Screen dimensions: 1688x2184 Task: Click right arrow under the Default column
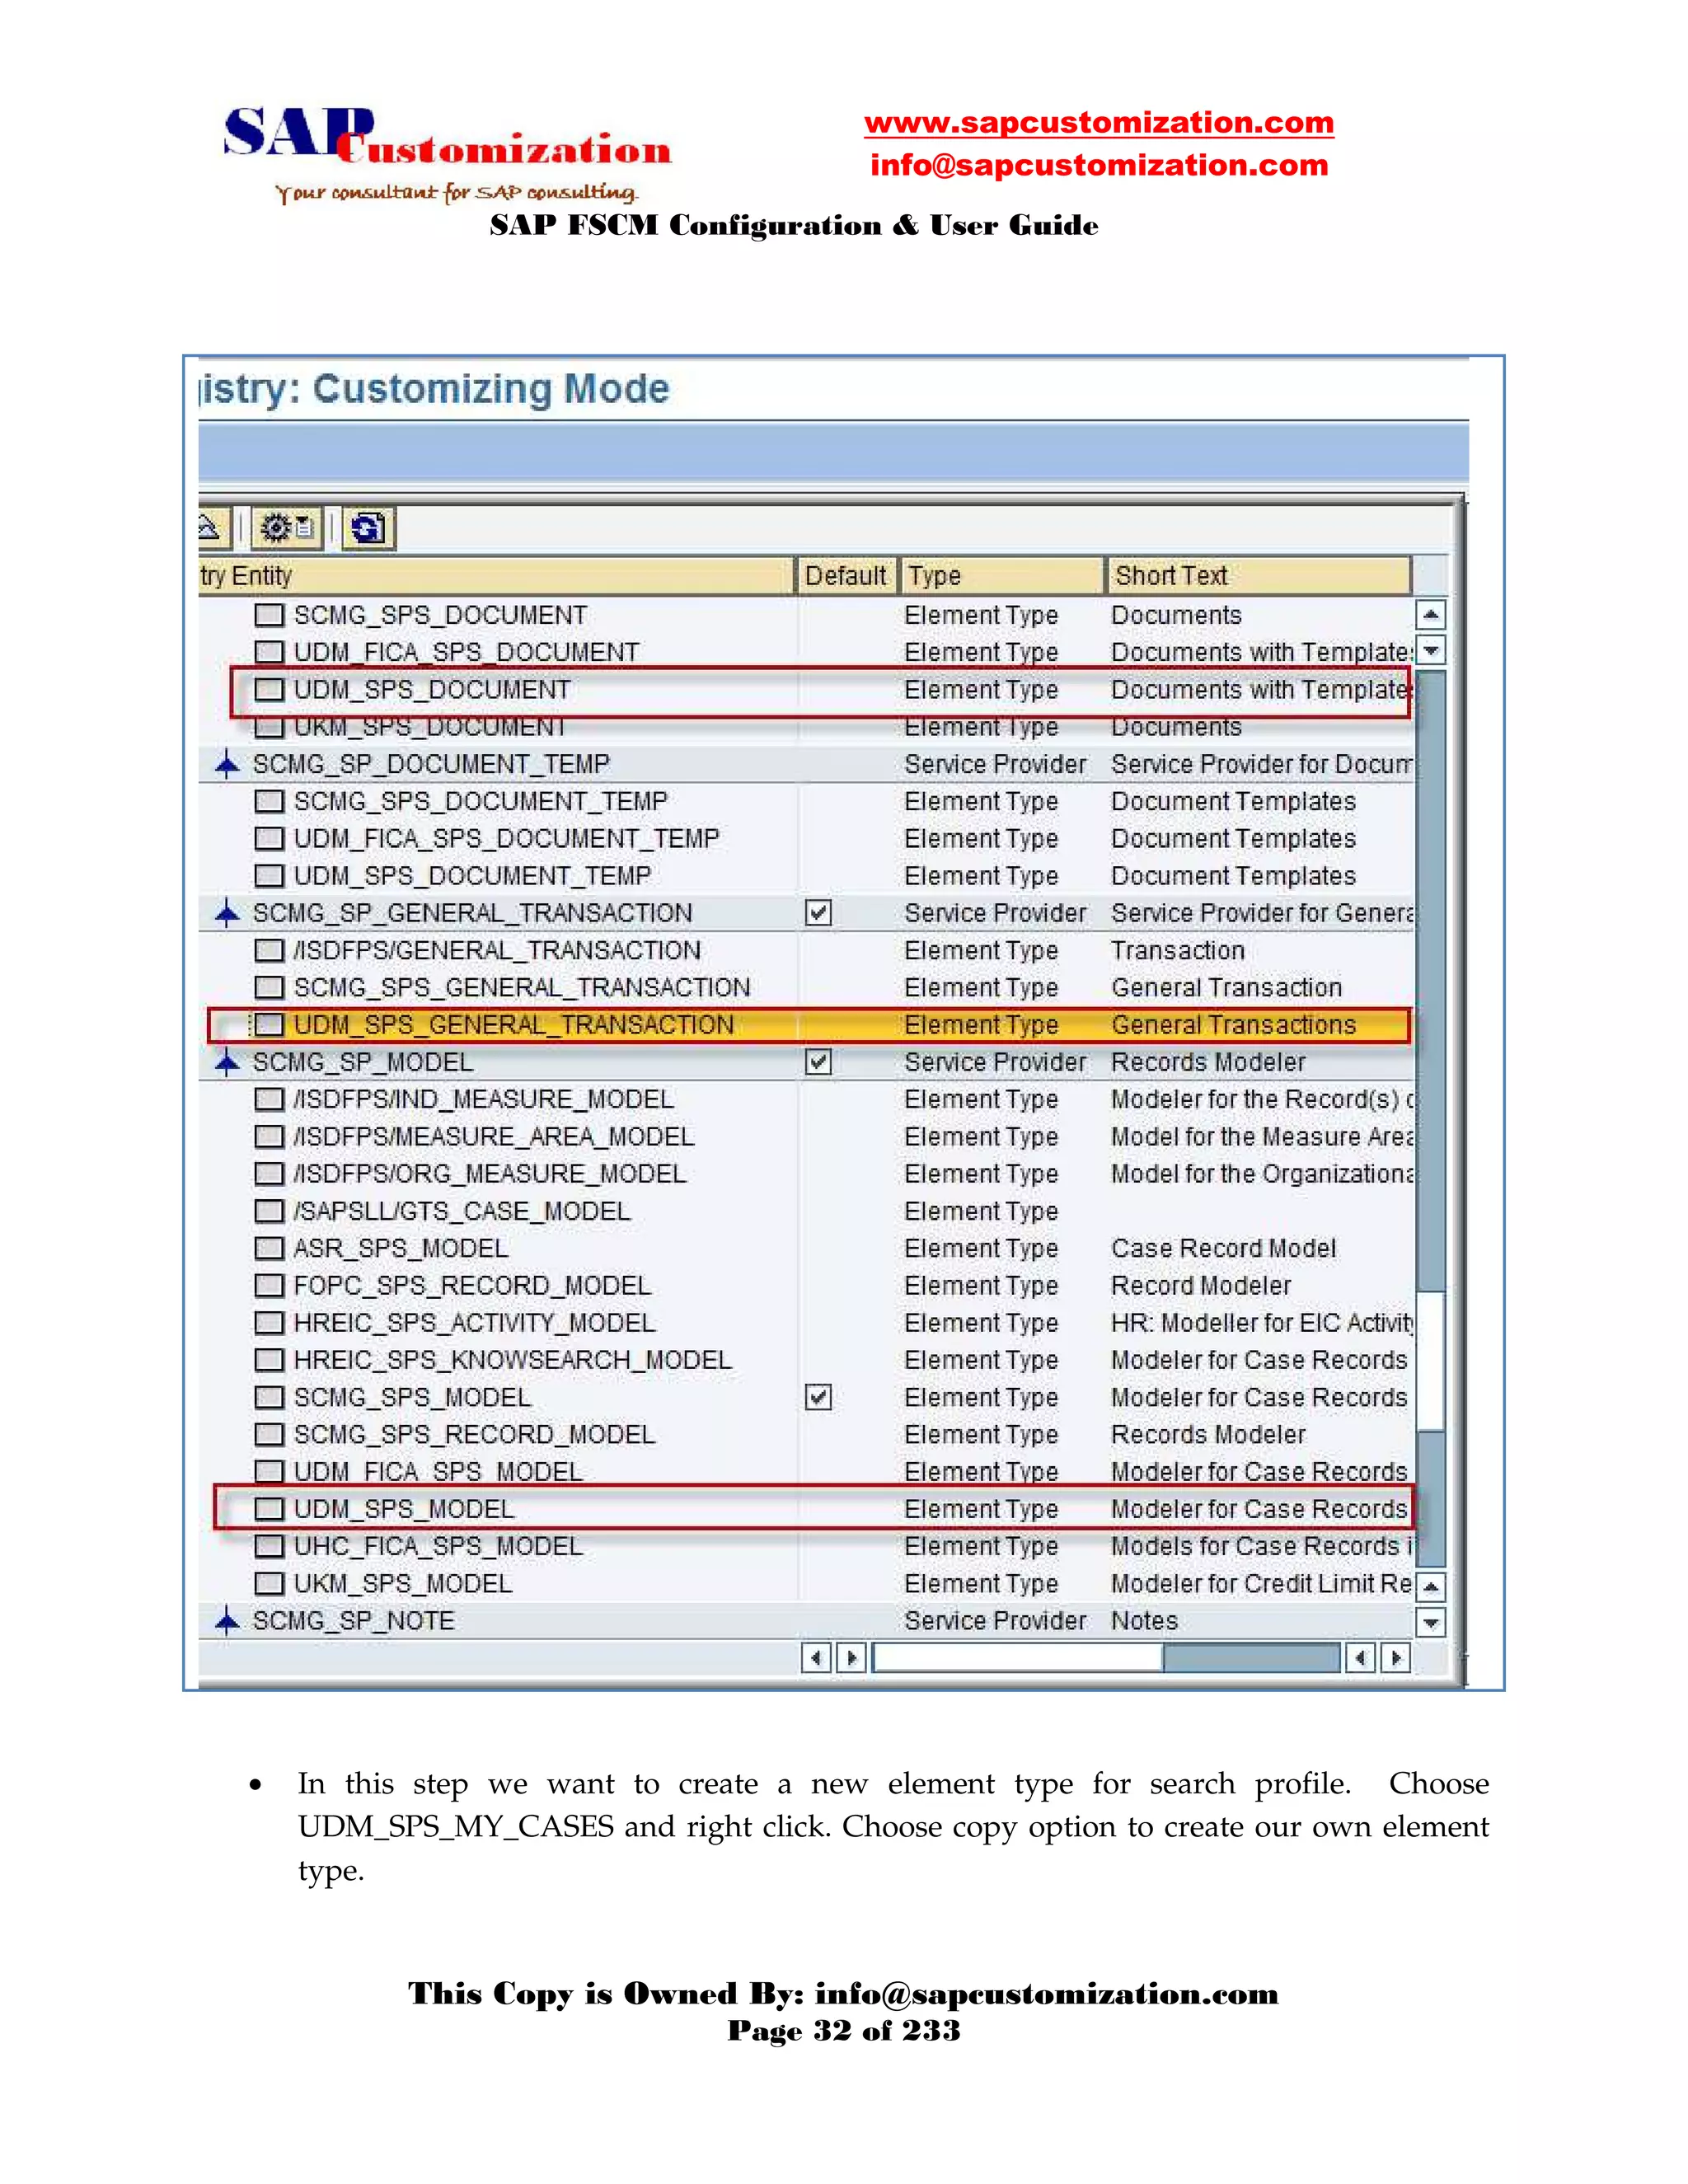point(851,1658)
